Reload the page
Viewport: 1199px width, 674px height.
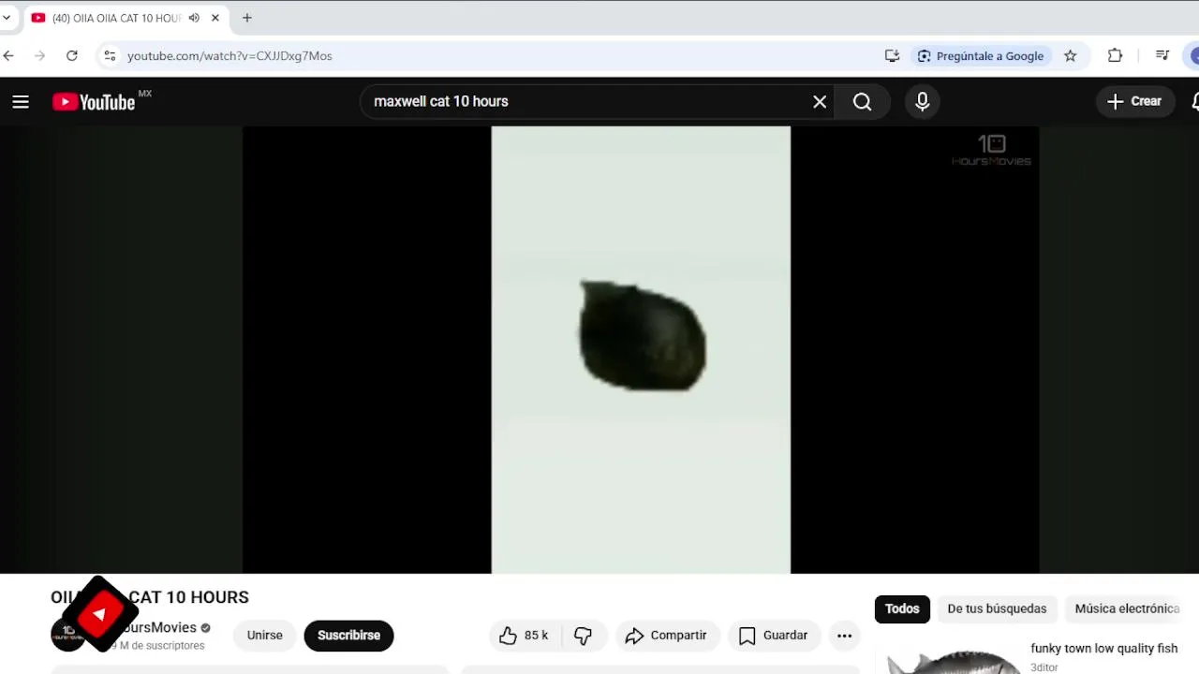71,56
